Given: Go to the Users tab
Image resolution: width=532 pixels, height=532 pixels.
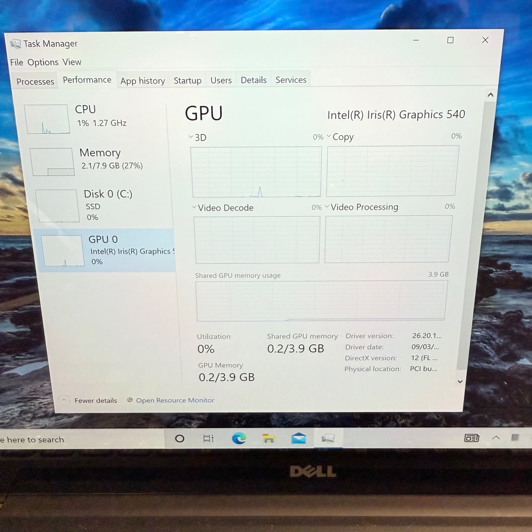Looking at the screenshot, I should pyautogui.click(x=221, y=80).
